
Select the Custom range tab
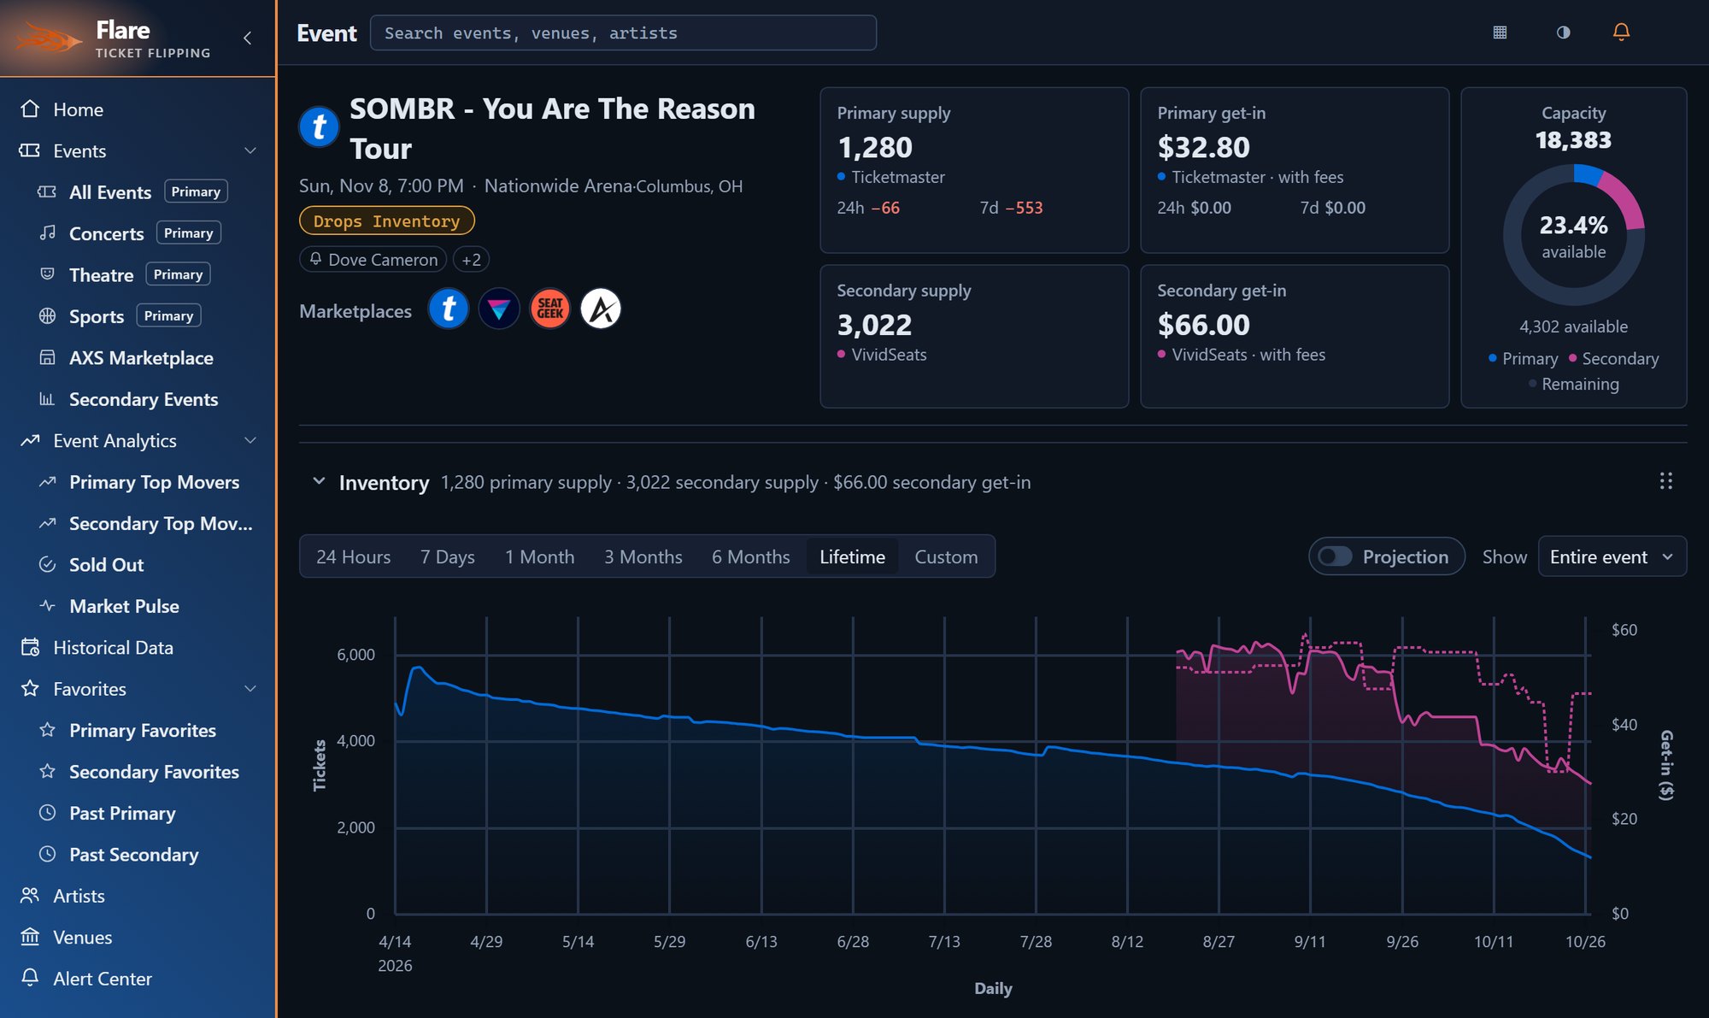(946, 556)
